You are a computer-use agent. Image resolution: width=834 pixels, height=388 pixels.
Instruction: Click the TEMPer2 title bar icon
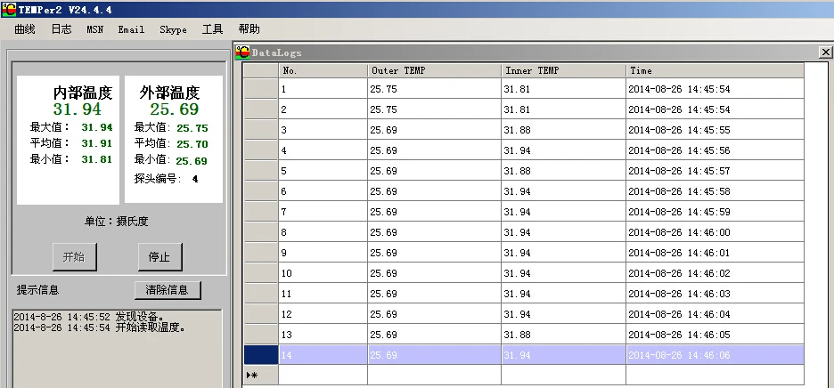(x=9, y=10)
